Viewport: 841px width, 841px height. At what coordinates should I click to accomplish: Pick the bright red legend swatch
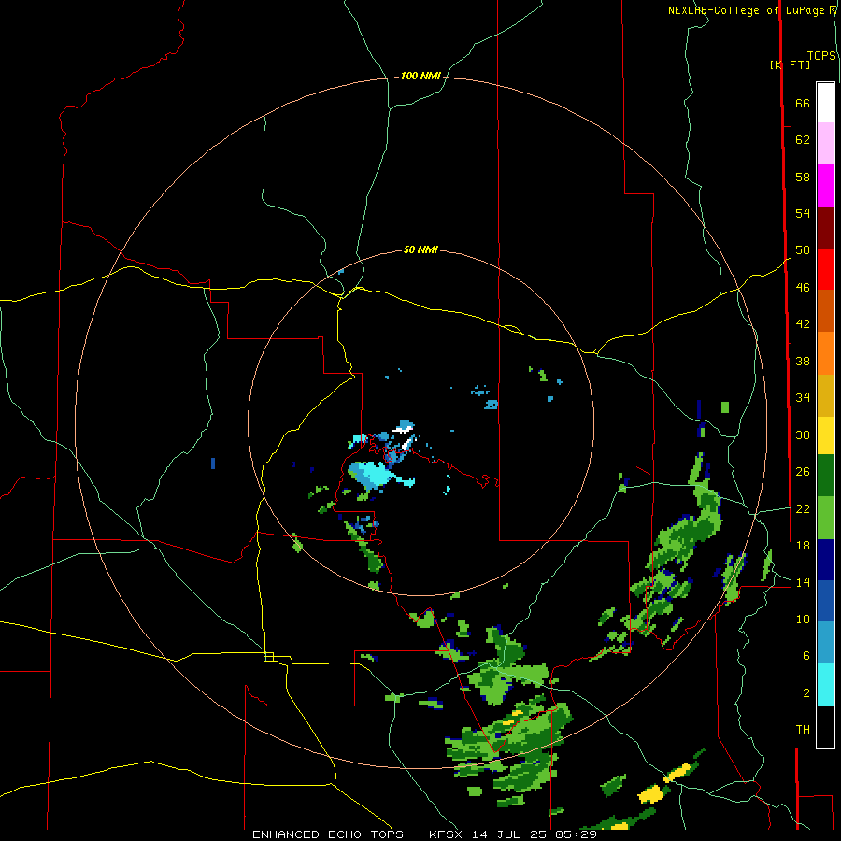pos(825,269)
